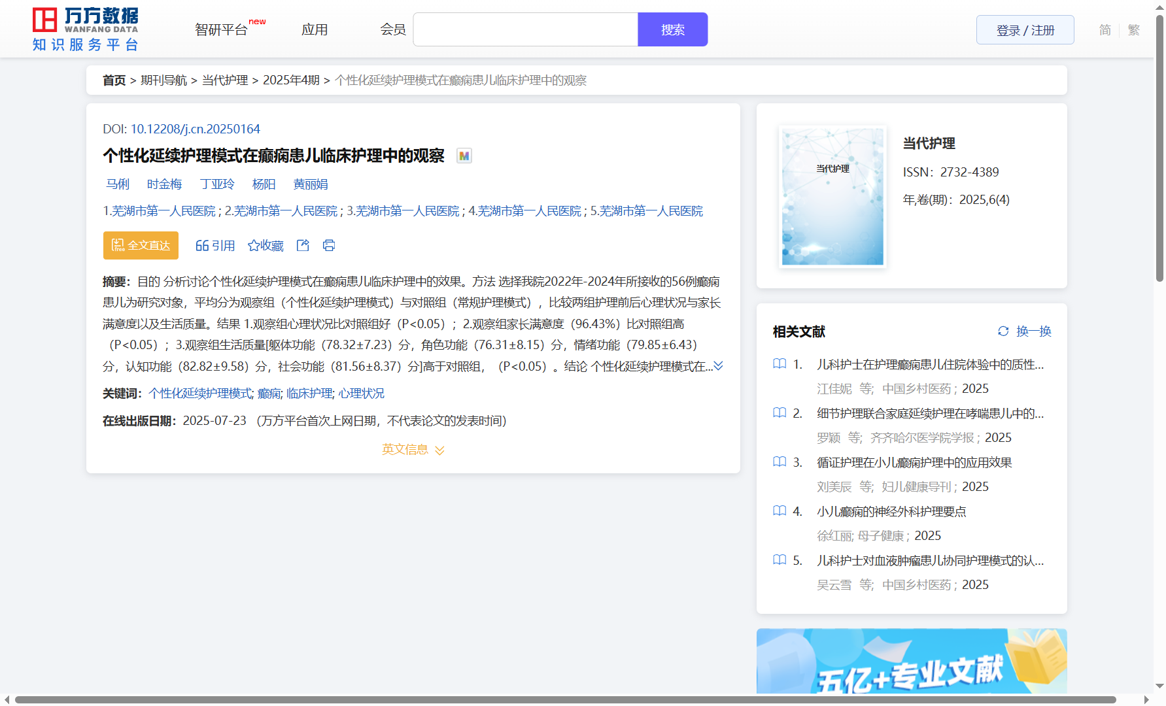Open book icon for related article 1
The height and width of the screenshot is (706, 1166).
click(x=780, y=364)
